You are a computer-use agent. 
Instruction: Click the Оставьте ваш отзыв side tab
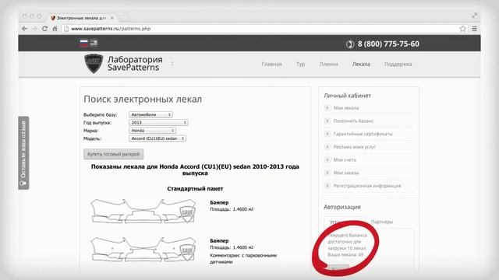(x=23, y=152)
